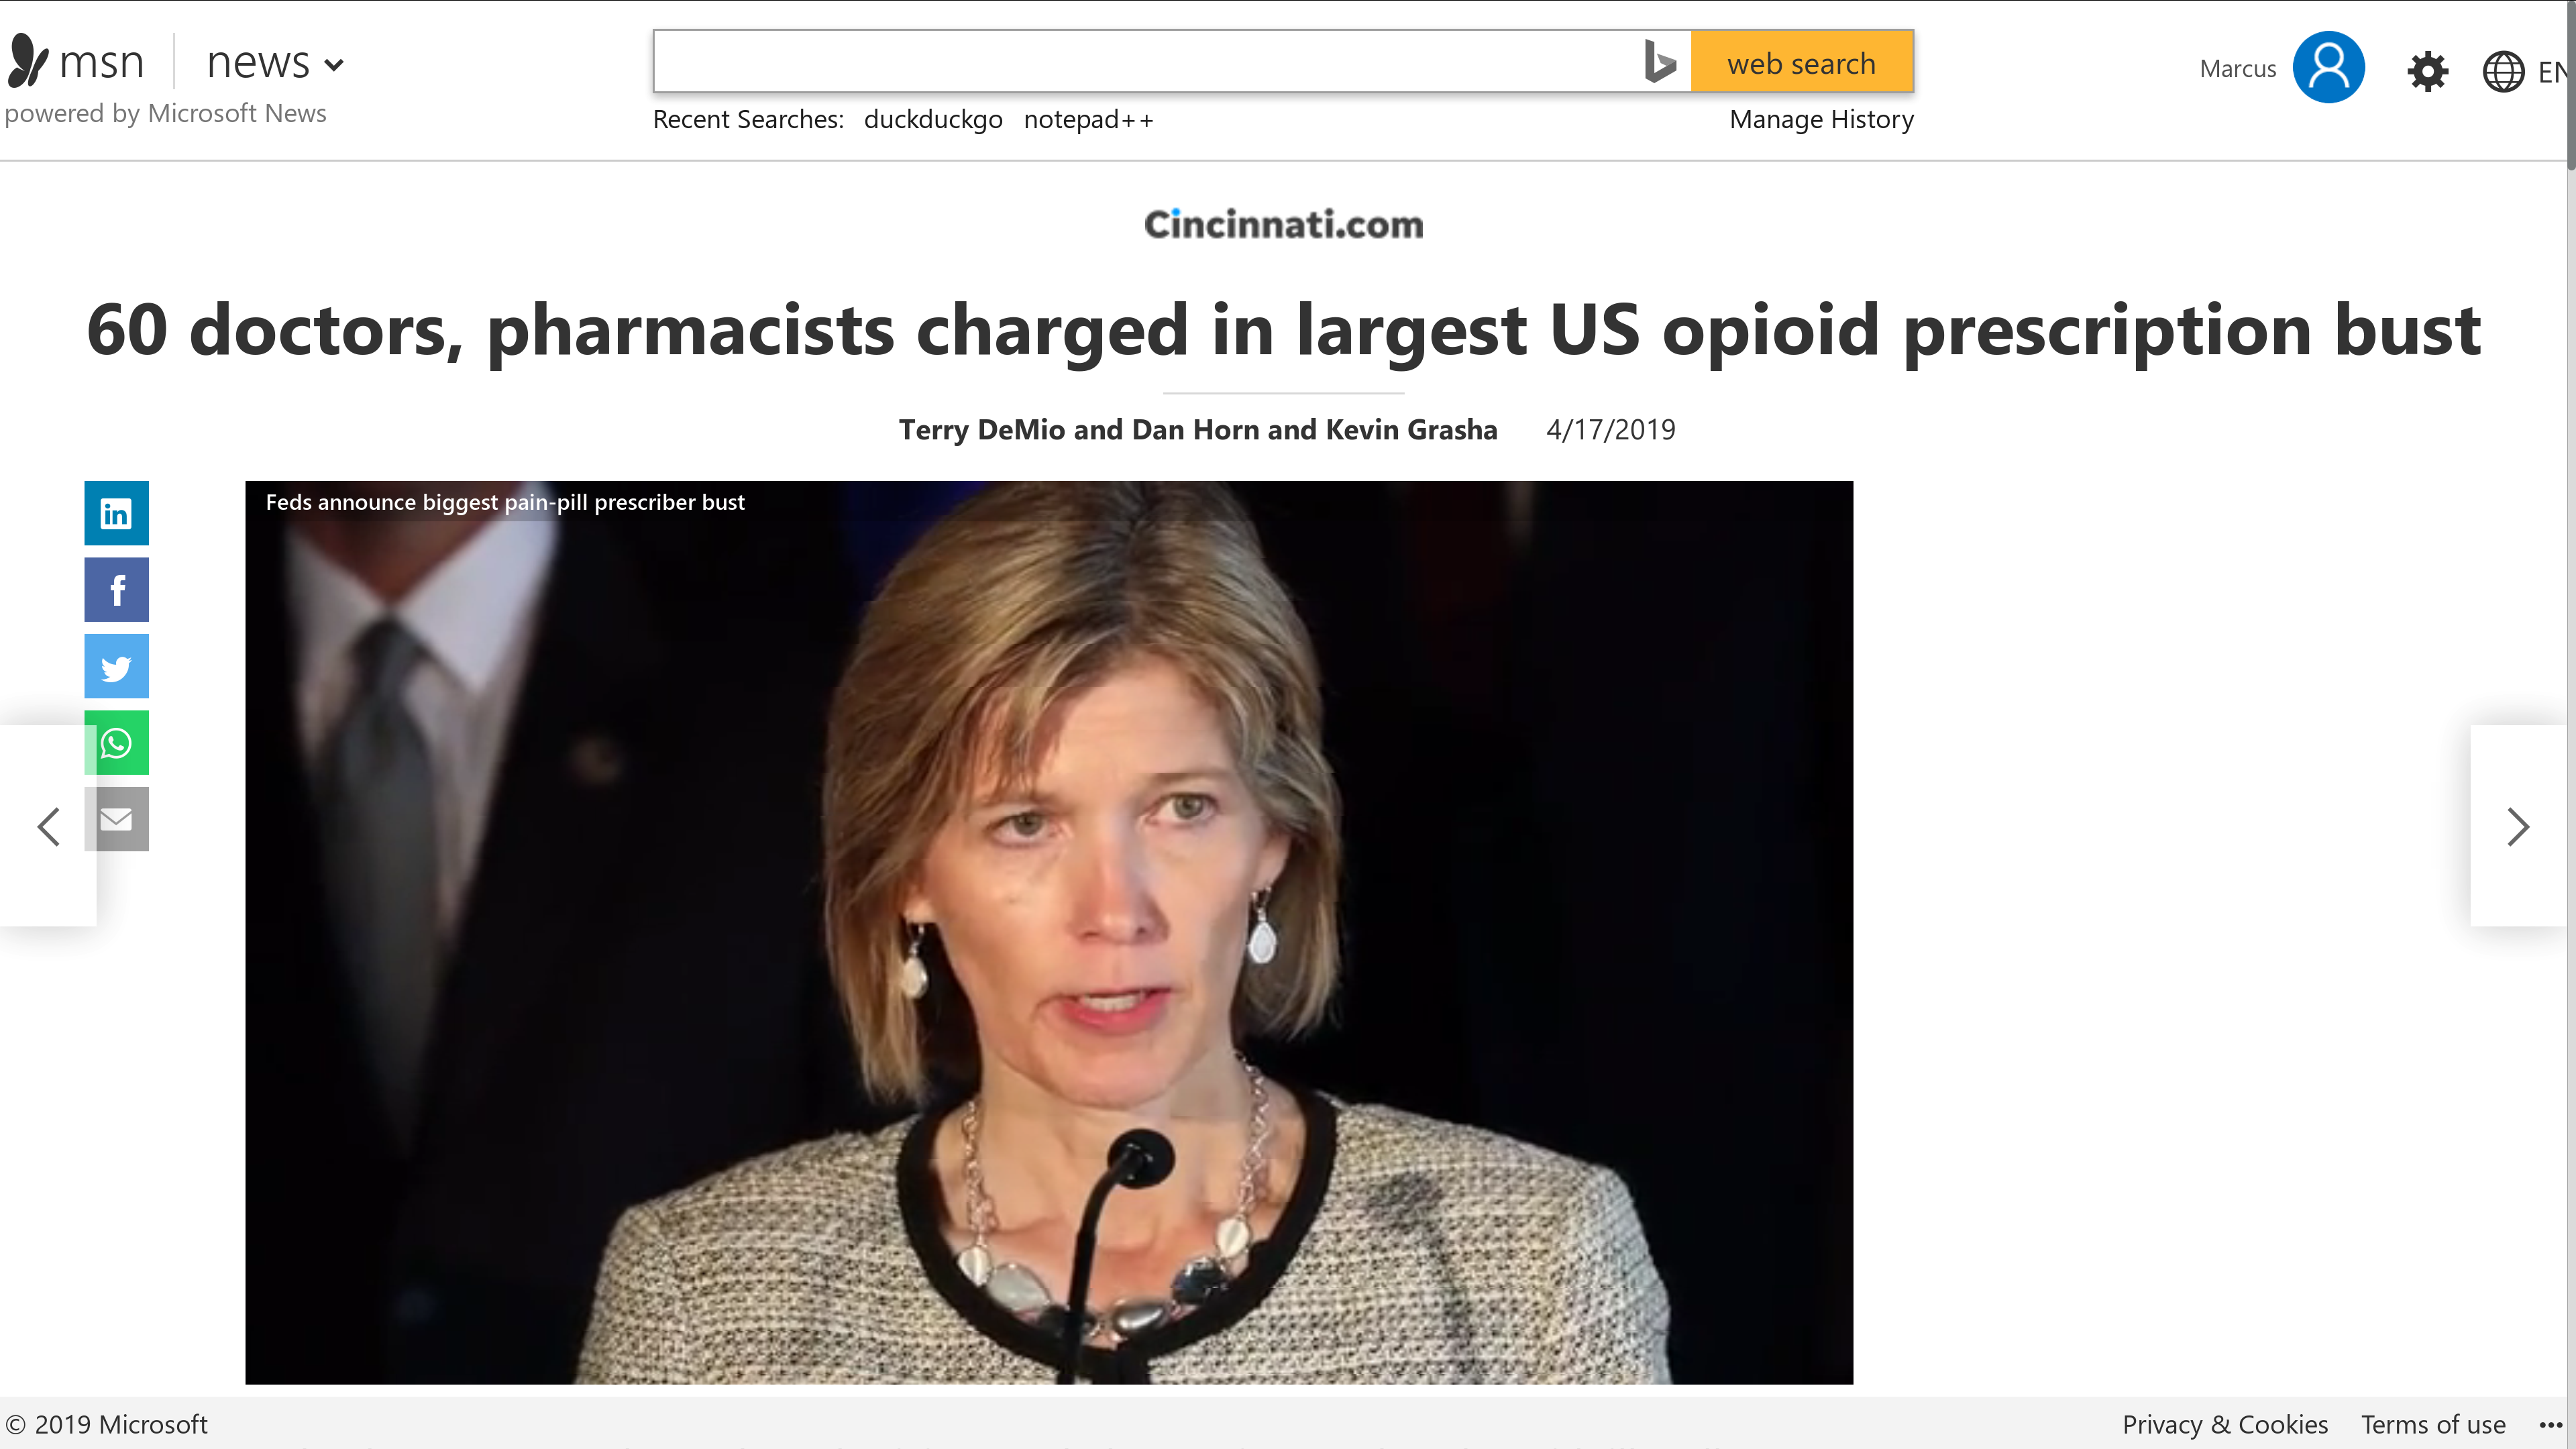Image resolution: width=2576 pixels, height=1449 pixels.
Task: Go to the next article arrow
Action: coord(2518,826)
